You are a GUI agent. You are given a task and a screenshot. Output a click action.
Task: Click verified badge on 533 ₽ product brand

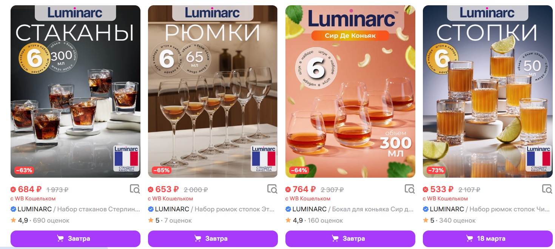point(426,209)
